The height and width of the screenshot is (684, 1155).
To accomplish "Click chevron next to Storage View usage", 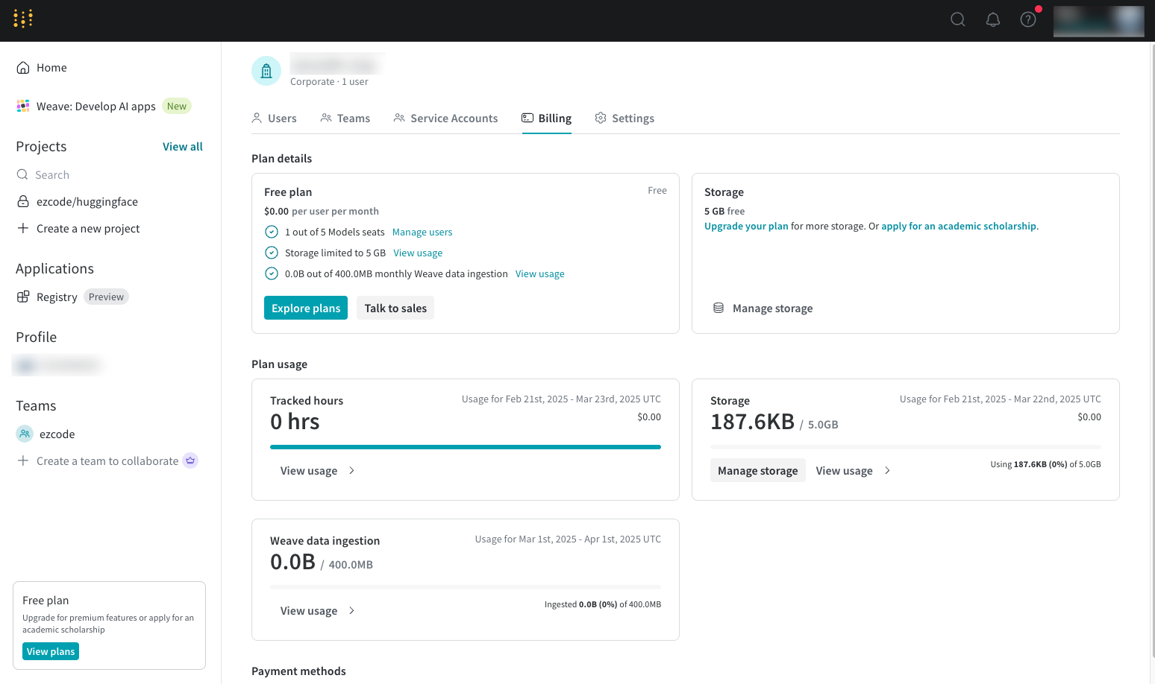I will tap(887, 471).
